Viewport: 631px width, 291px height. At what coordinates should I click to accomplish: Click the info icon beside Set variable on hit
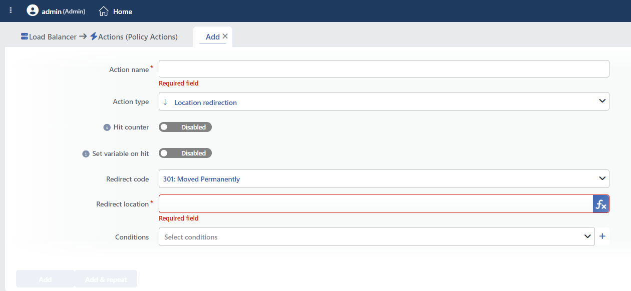(86, 154)
